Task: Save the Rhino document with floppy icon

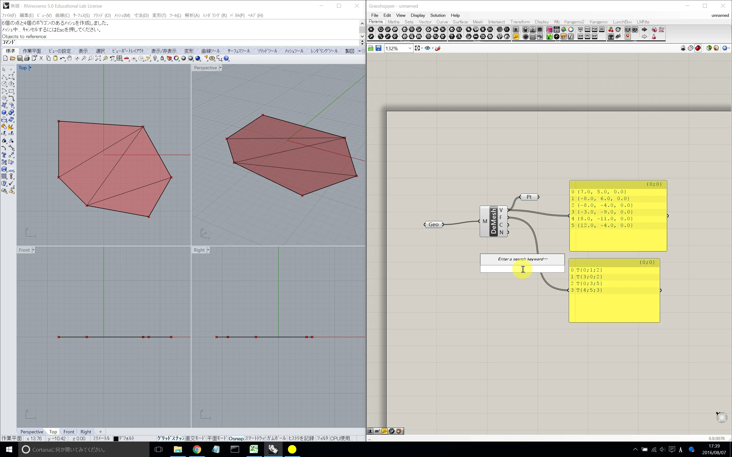Action: (20, 58)
